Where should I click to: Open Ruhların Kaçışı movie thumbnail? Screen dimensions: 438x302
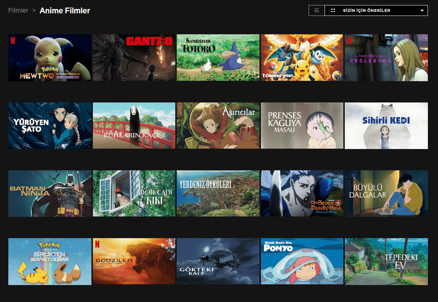point(134,126)
